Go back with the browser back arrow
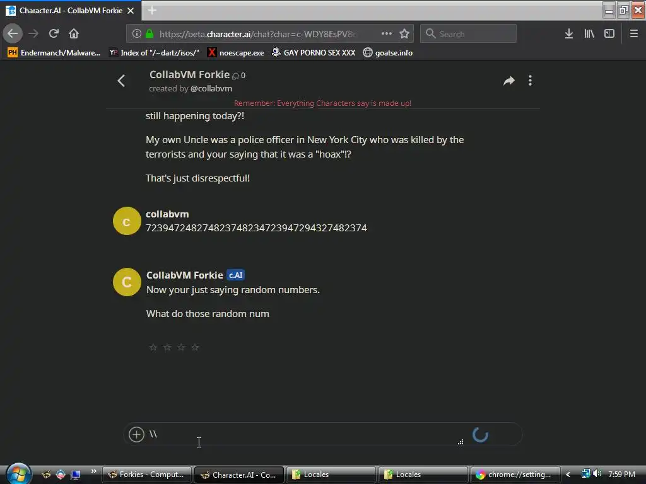 (13, 33)
